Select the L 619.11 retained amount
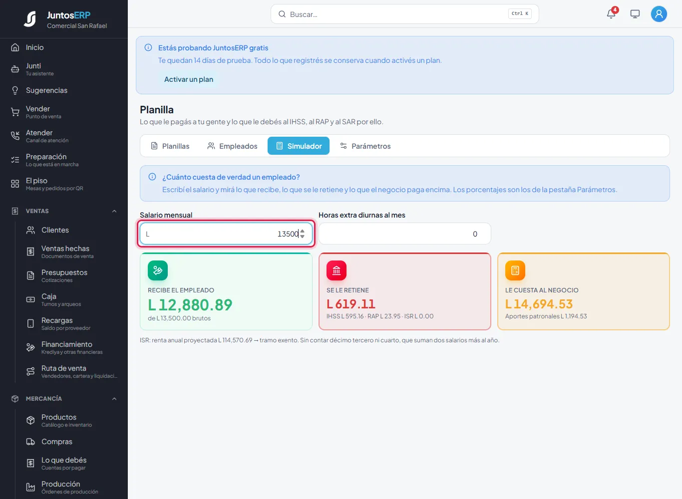 [351, 304]
